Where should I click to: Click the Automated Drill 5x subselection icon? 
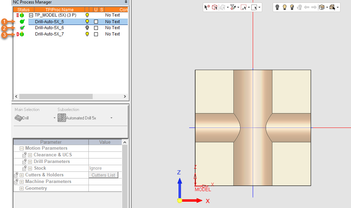[x=62, y=118]
